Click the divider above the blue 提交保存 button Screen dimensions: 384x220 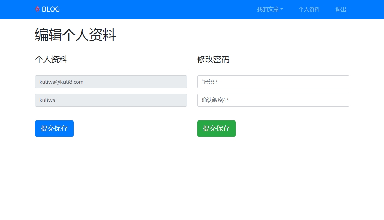click(111, 112)
